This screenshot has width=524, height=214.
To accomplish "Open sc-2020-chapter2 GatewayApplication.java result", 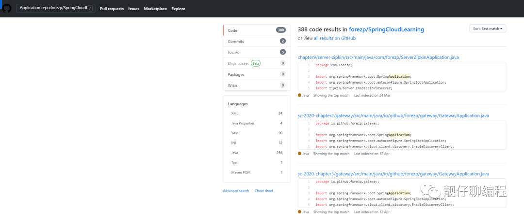I will 393,116.
